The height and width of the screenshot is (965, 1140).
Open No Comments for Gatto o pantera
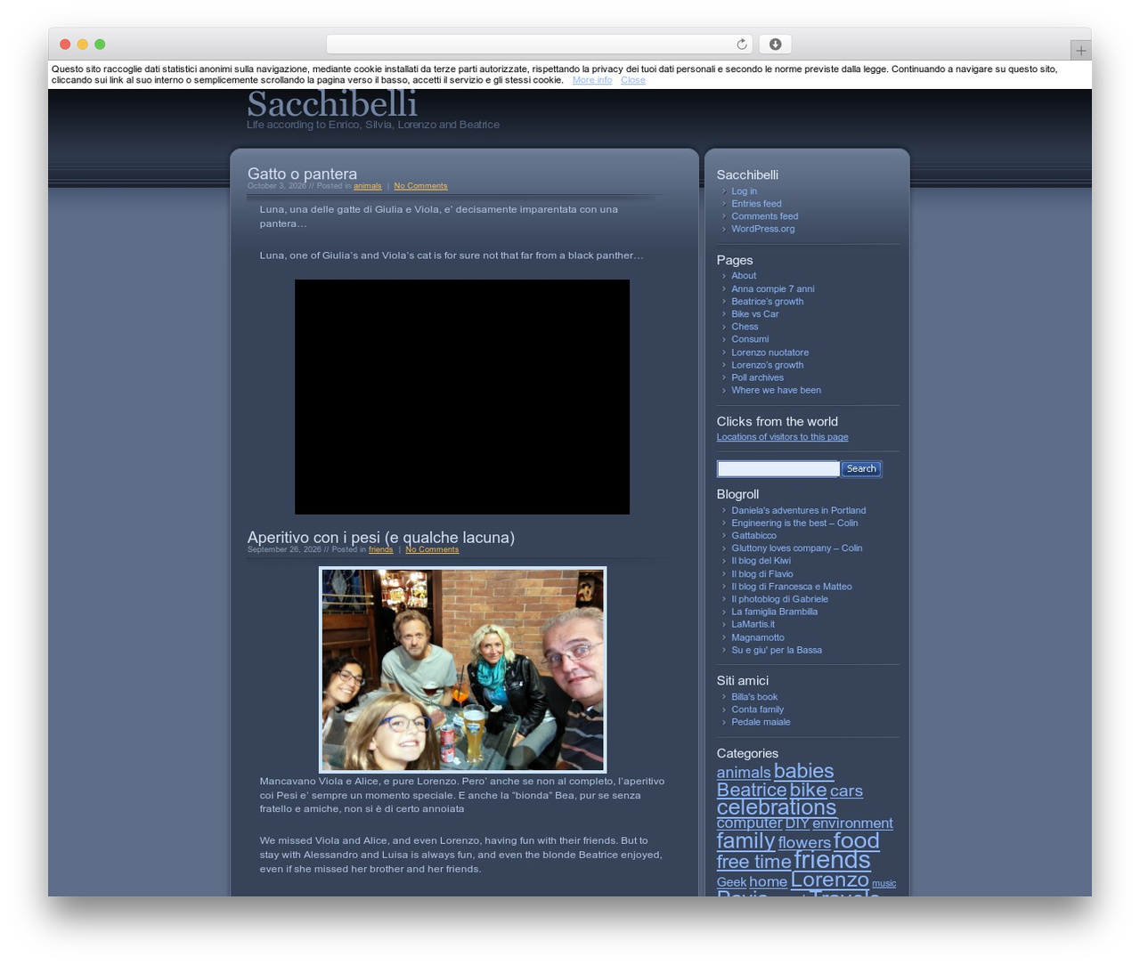pyautogui.click(x=420, y=186)
